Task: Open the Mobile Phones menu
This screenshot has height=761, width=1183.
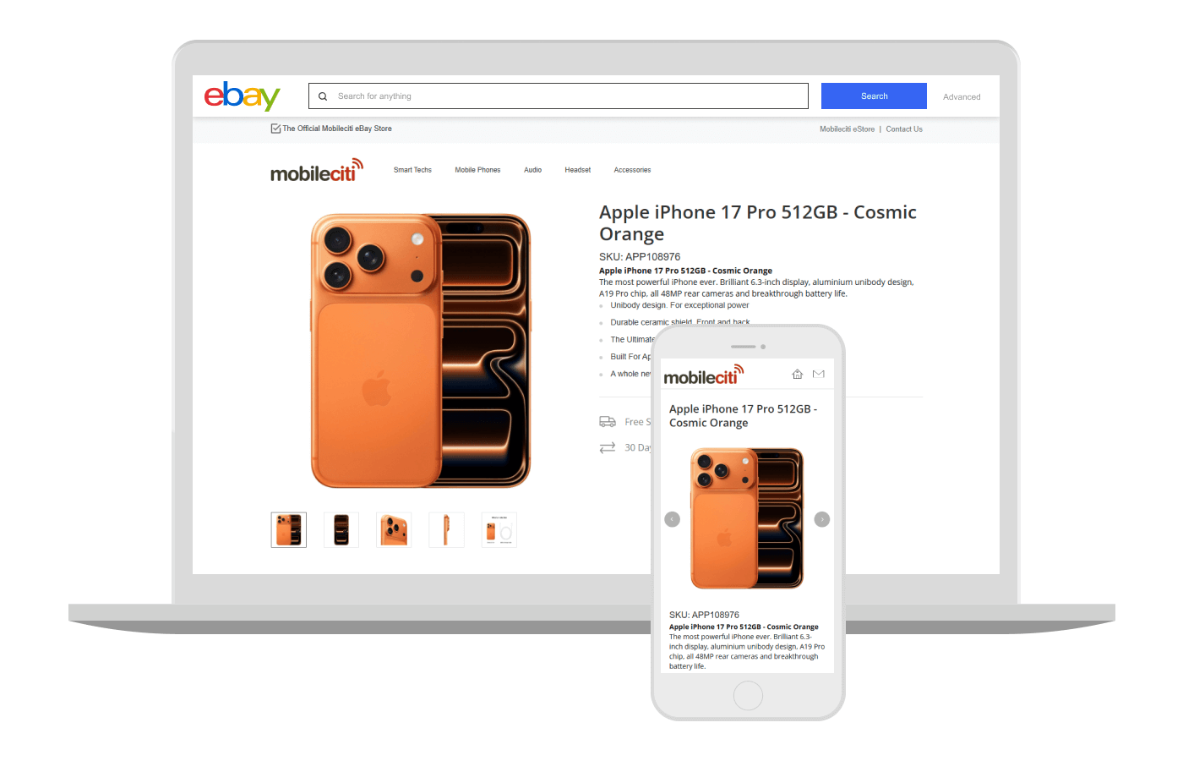Action: coord(477,170)
